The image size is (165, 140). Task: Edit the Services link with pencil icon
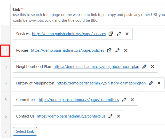tap(119, 34)
